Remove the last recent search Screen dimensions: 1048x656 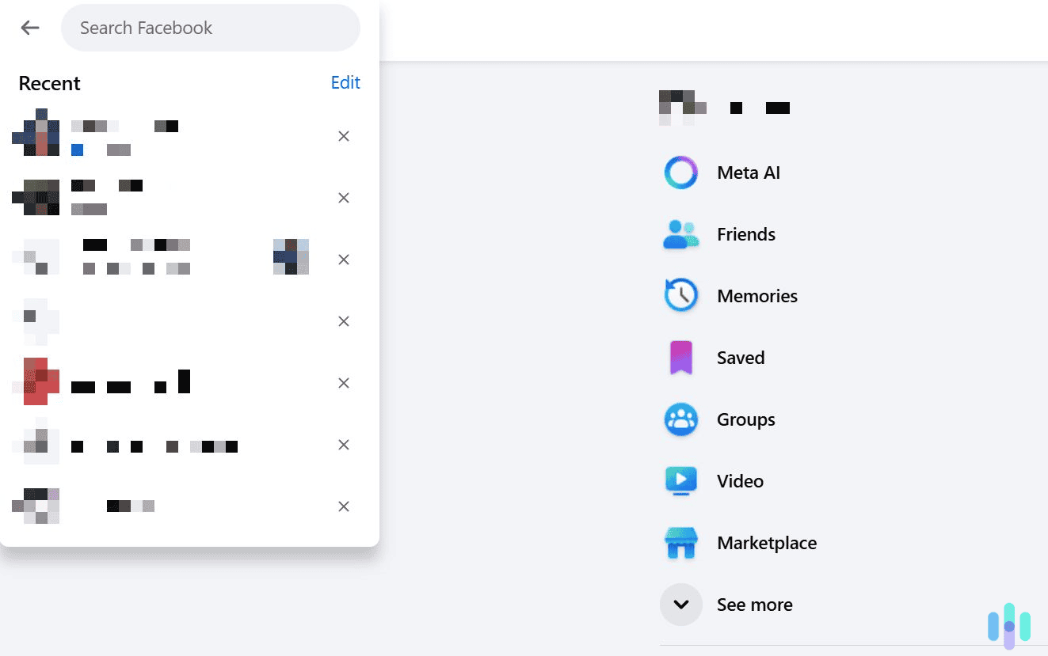click(x=343, y=506)
